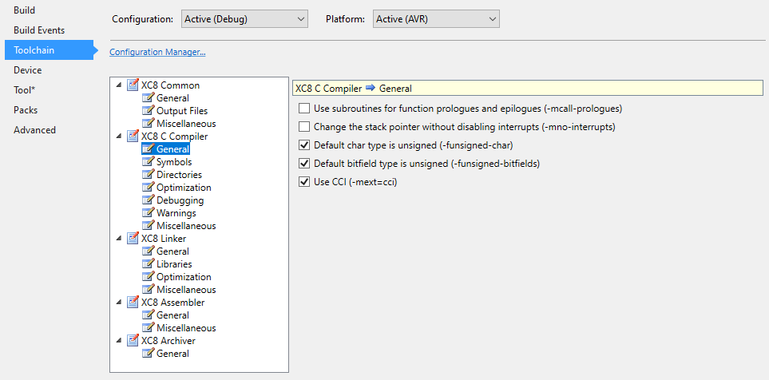Open the Platform dropdown
Viewport: 769px width, 380px height.
pos(436,18)
